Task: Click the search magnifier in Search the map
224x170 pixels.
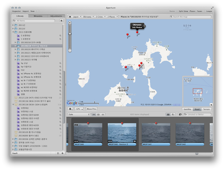Action: click(171, 17)
